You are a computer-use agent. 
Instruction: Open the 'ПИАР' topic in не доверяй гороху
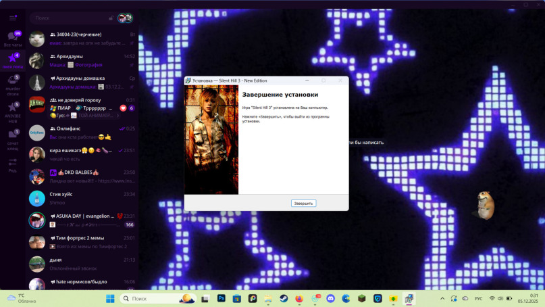point(61,108)
